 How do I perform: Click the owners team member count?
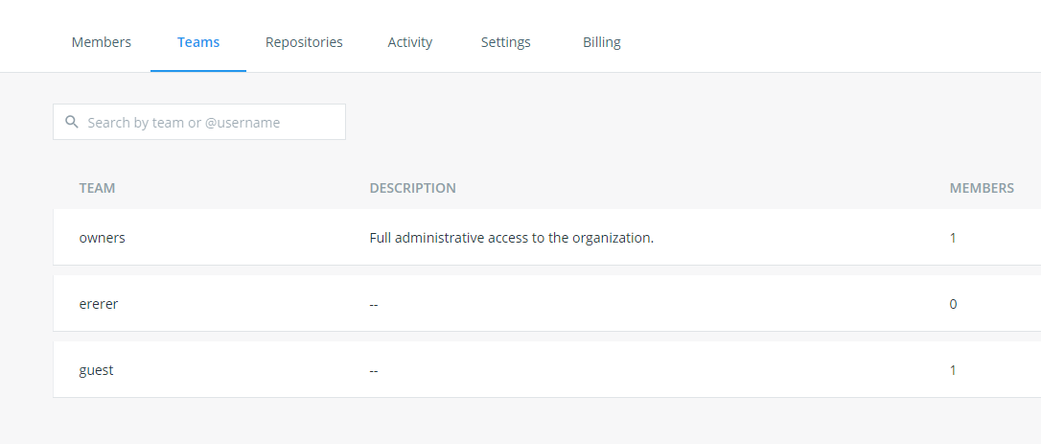953,238
